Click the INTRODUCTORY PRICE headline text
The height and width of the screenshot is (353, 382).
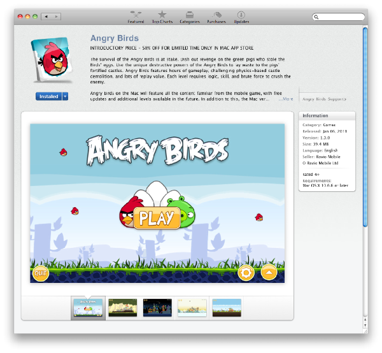[172, 48]
